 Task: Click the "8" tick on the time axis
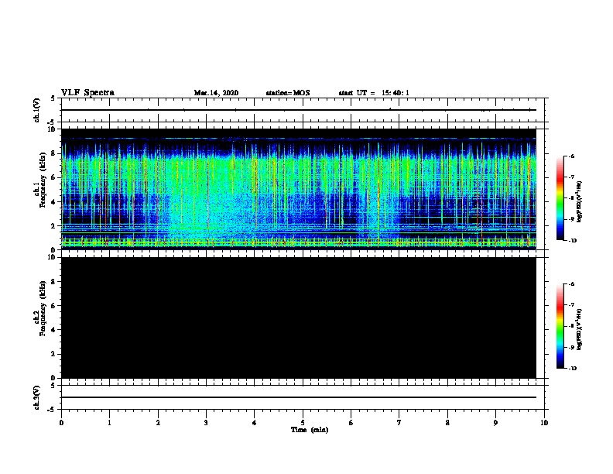coord(447,423)
